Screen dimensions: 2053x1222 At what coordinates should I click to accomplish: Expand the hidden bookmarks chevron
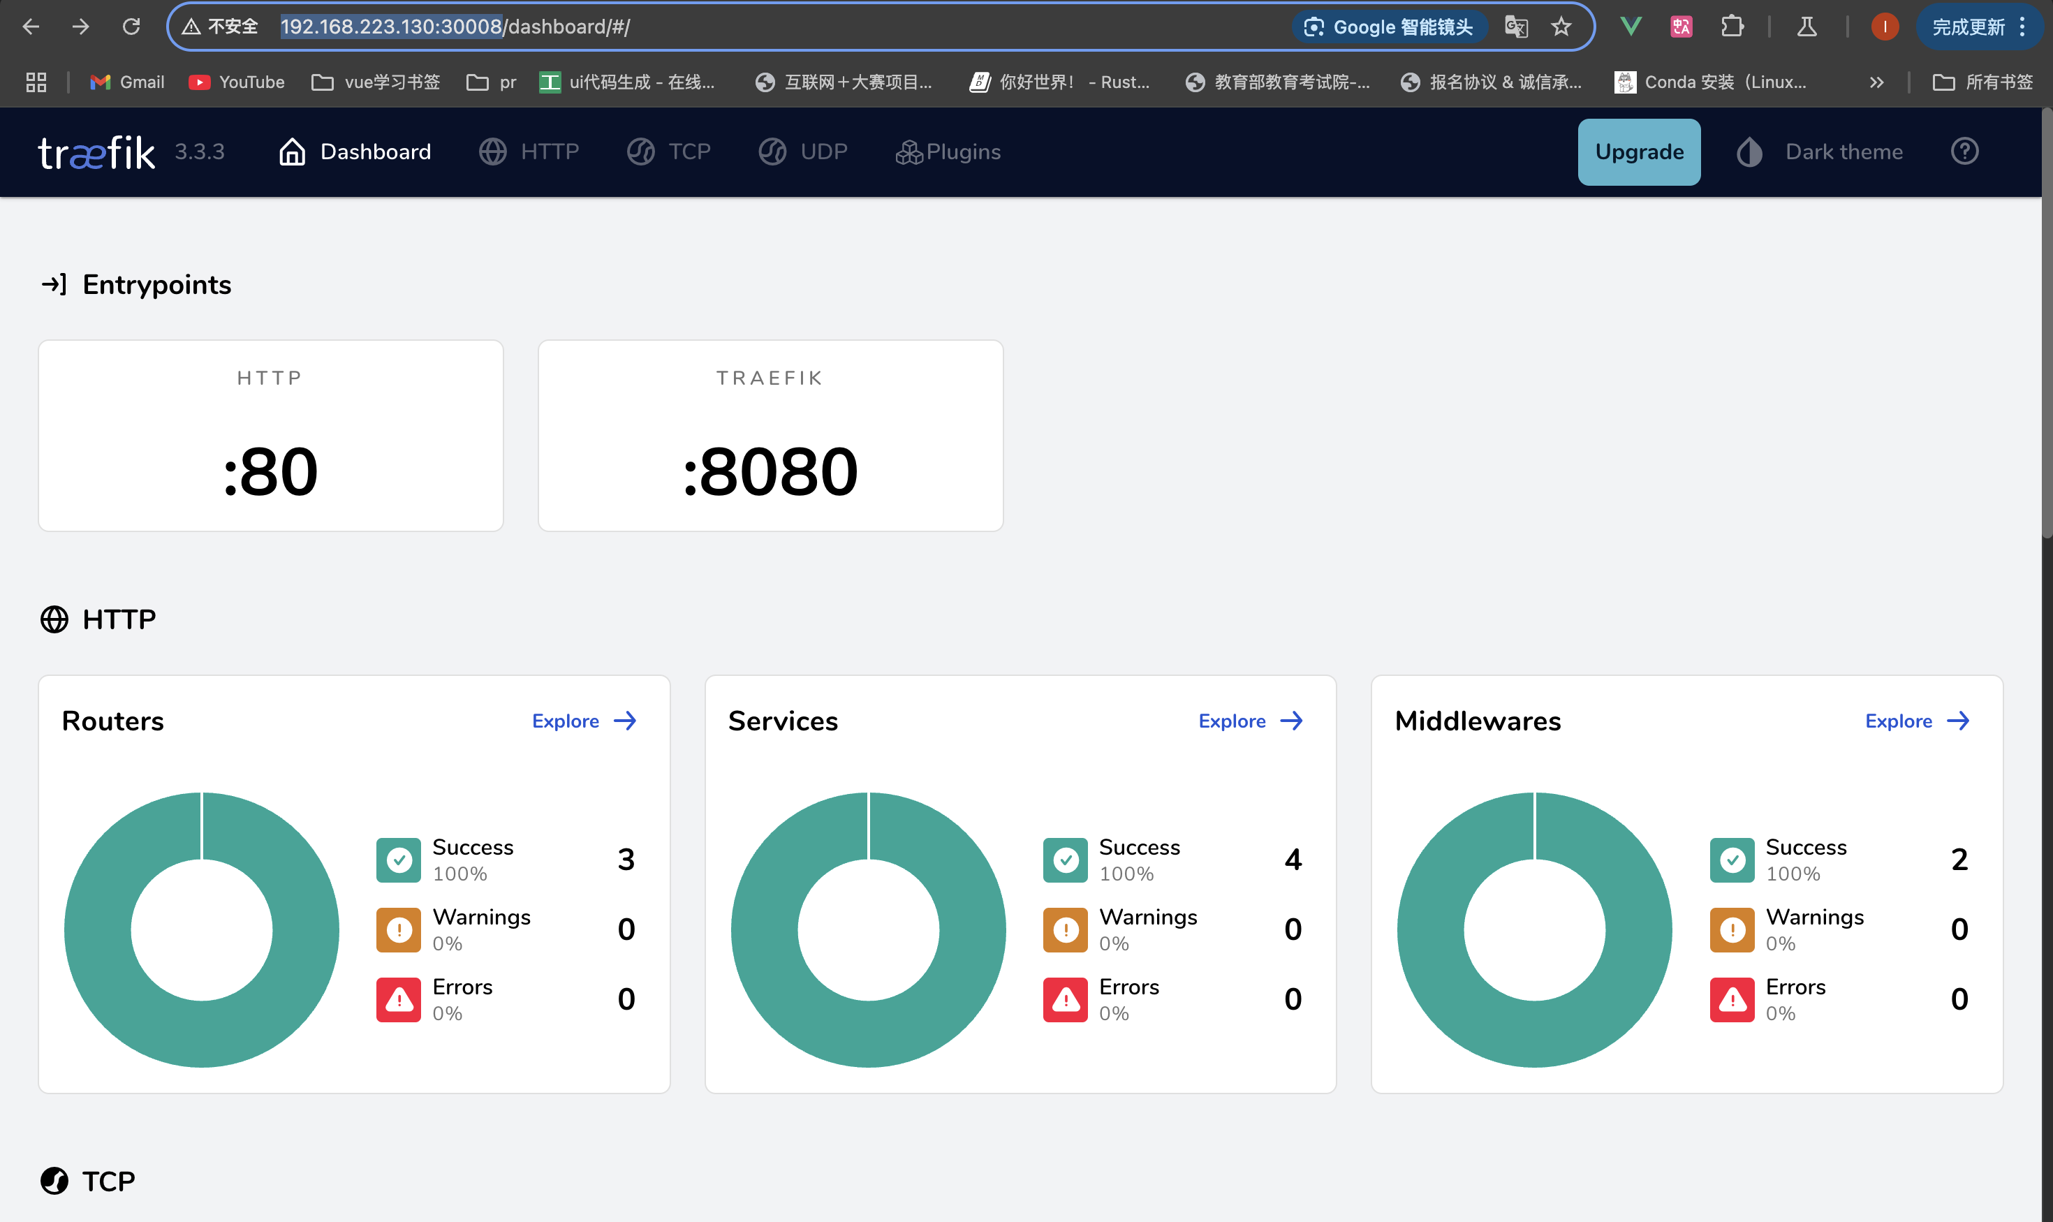(x=1876, y=82)
